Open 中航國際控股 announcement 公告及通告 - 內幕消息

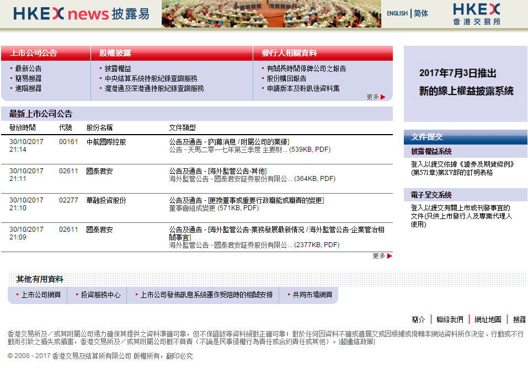pyautogui.click(x=229, y=142)
